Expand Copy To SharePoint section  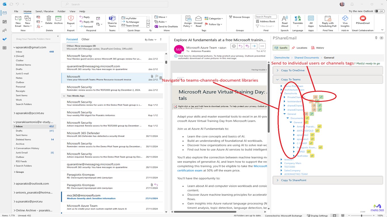[328, 180]
